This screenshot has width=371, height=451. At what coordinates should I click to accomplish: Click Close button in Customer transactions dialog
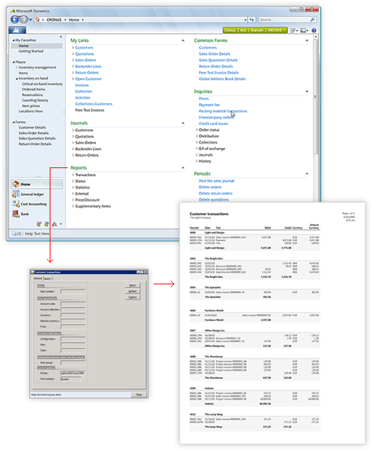[139, 395]
